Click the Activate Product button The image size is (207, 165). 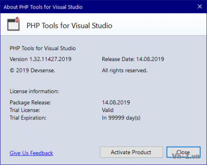pos(131,152)
